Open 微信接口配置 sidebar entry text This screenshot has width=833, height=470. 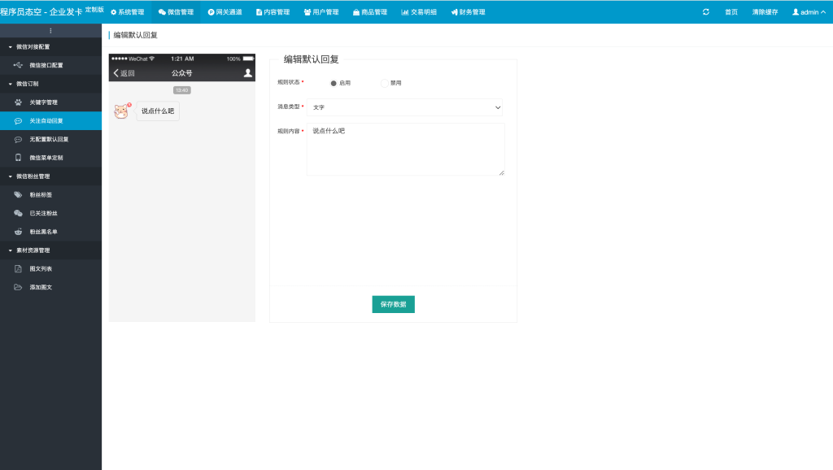pyautogui.click(x=46, y=65)
